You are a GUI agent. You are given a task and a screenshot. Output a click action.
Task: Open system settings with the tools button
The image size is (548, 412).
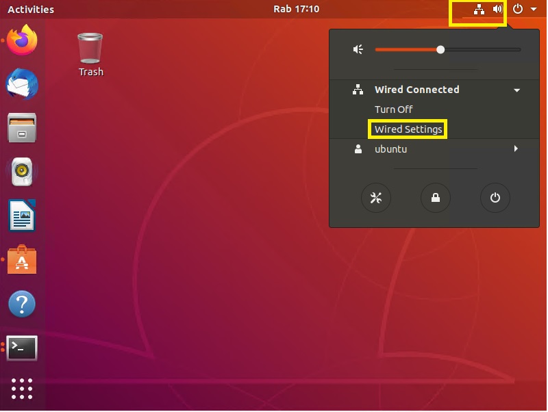[375, 198]
